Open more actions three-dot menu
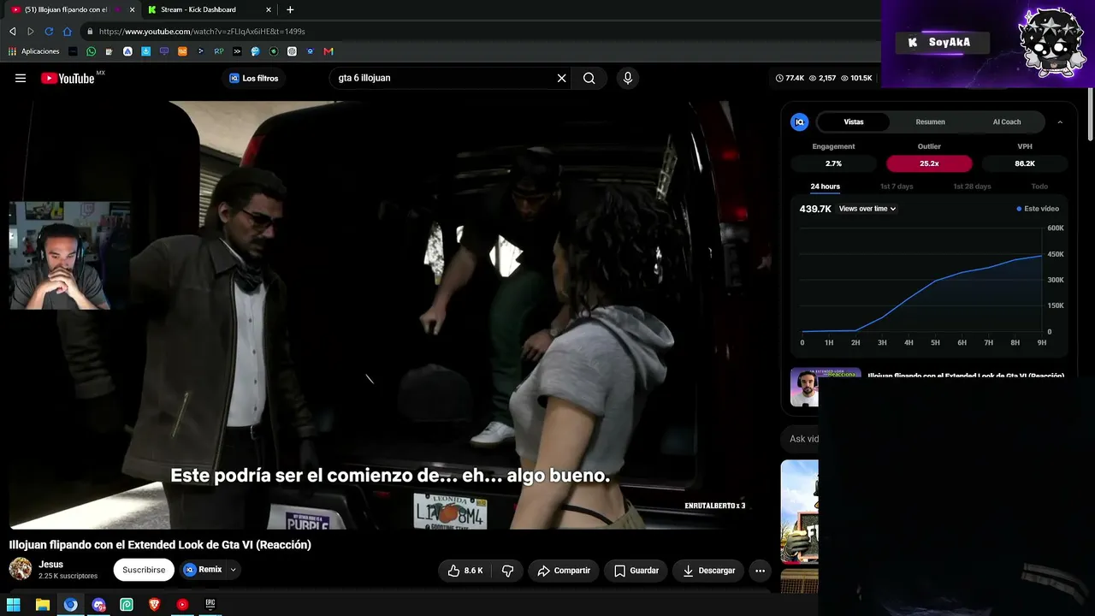The width and height of the screenshot is (1095, 616). [x=760, y=571]
